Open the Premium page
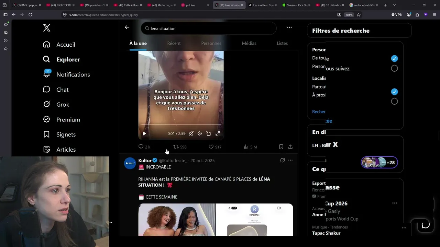This screenshot has height=247, width=440. pos(61,119)
